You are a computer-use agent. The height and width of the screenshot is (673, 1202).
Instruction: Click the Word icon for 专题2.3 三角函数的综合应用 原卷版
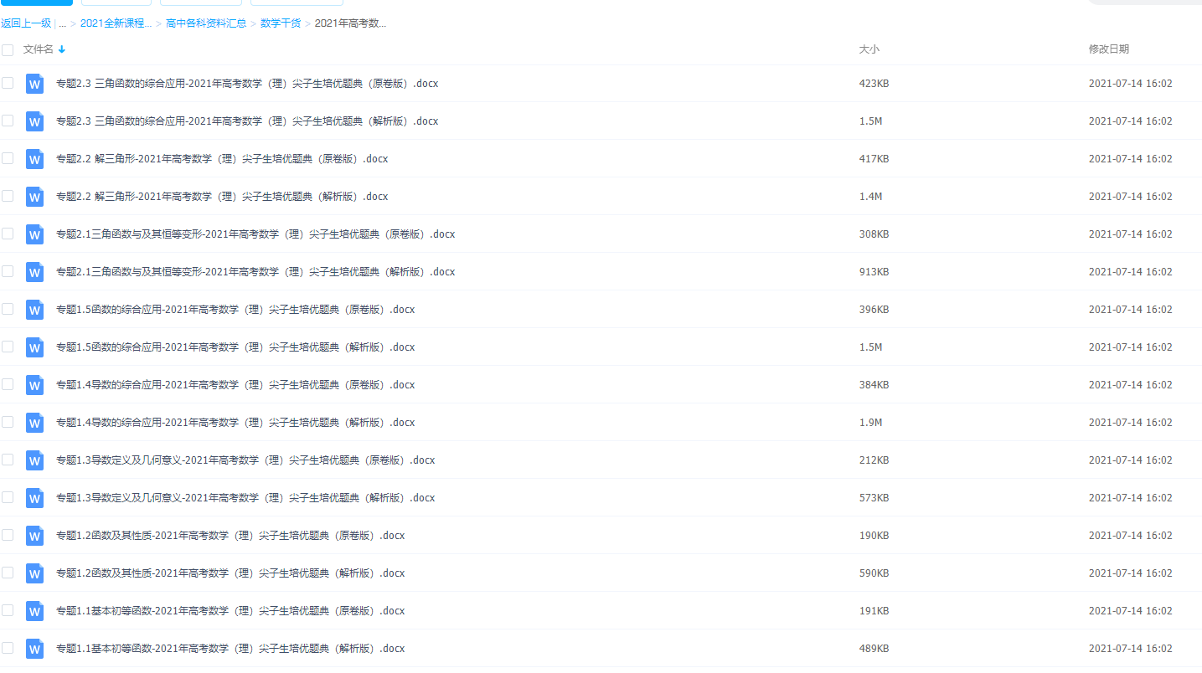click(34, 84)
